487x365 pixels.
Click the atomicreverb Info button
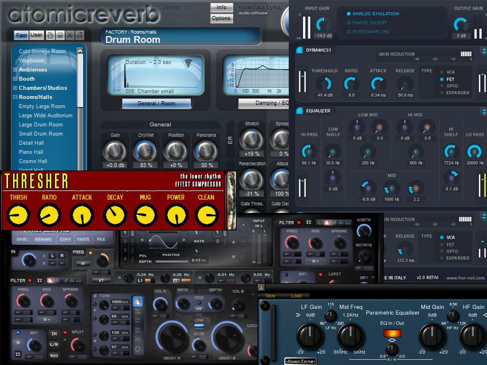coord(222,7)
